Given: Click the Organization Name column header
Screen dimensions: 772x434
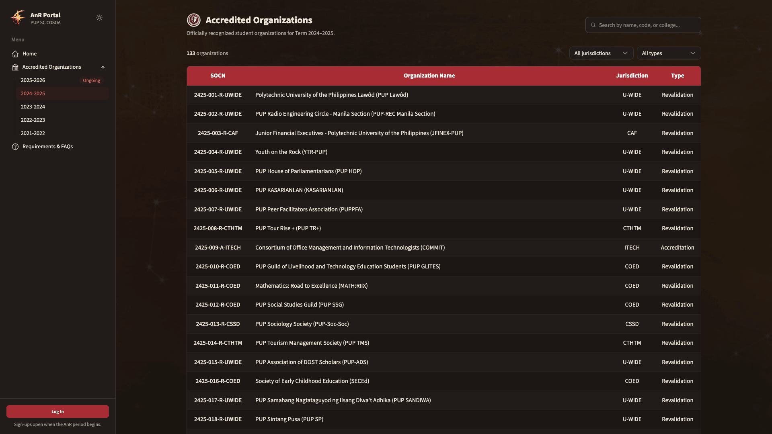Looking at the screenshot, I should (429, 76).
